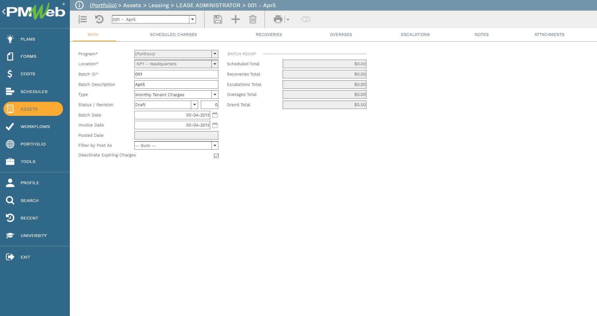Switch to Scheduled Charges tab

[x=173, y=34]
